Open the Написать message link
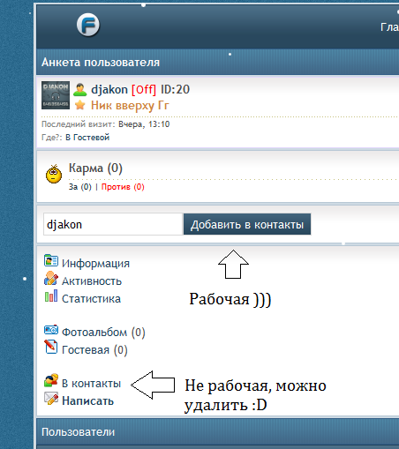399x449 pixels. tap(87, 400)
